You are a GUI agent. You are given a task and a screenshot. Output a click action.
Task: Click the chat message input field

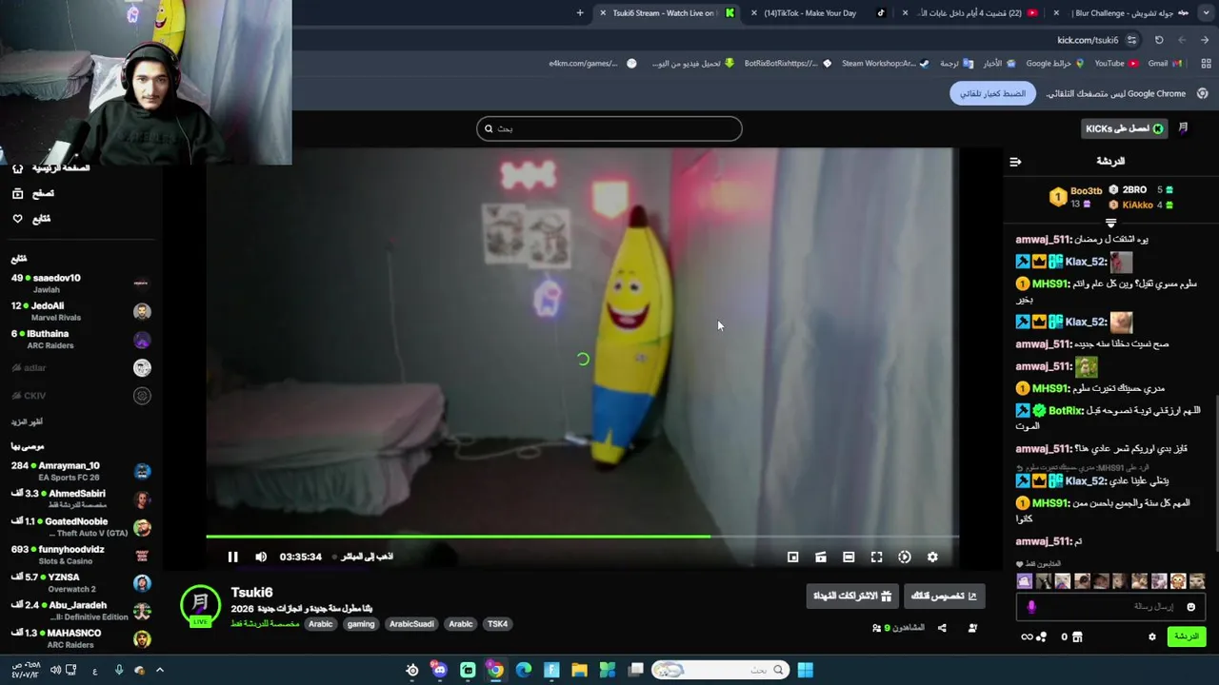point(1110,606)
